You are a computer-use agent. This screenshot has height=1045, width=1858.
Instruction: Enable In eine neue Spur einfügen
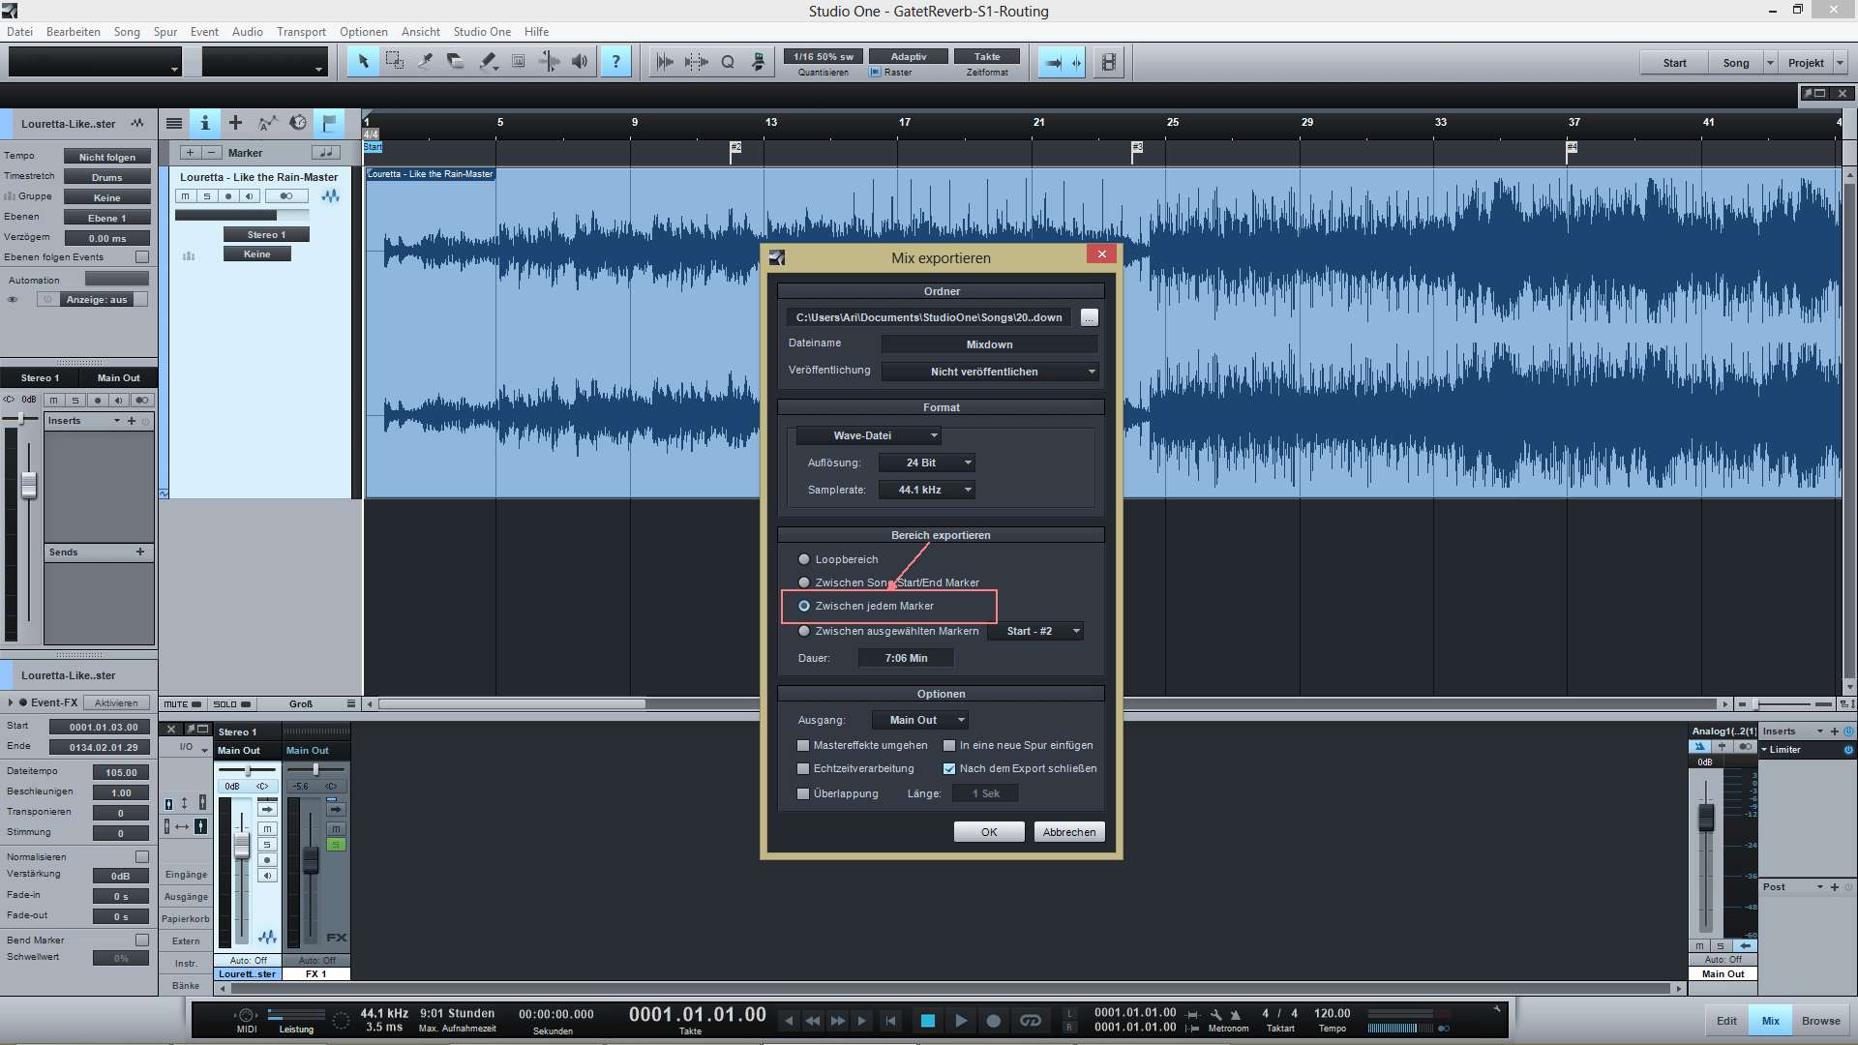pyautogui.click(x=949, y=745)
